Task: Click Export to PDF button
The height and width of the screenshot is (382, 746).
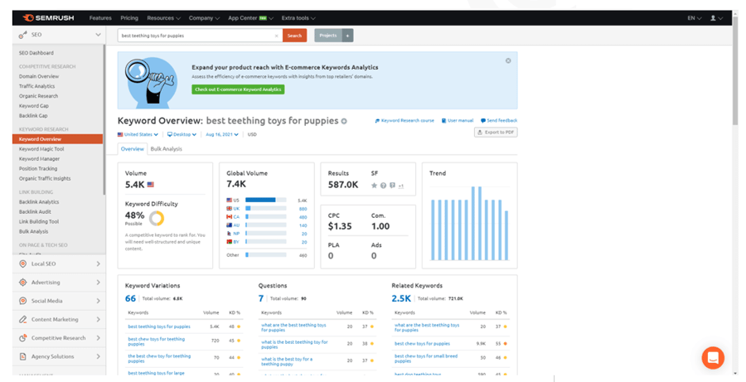Action: [496, 133]
